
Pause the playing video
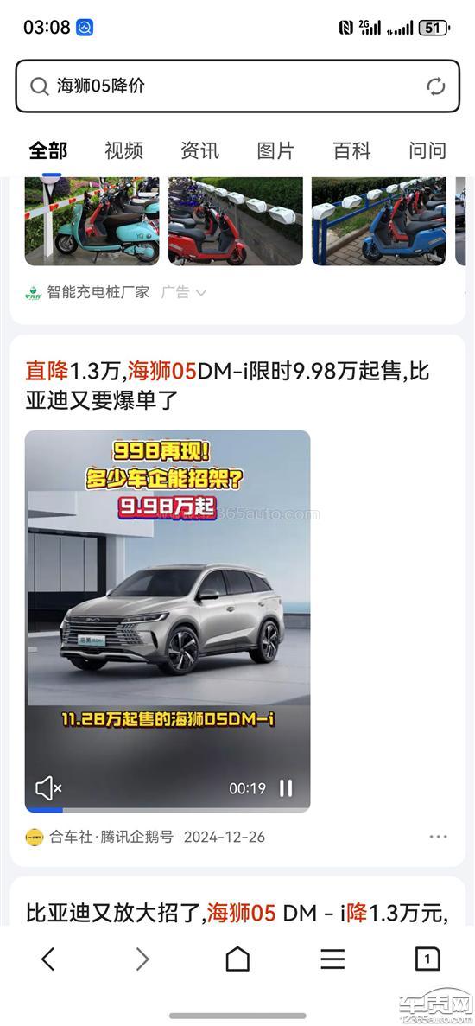(x=286, y=787)
